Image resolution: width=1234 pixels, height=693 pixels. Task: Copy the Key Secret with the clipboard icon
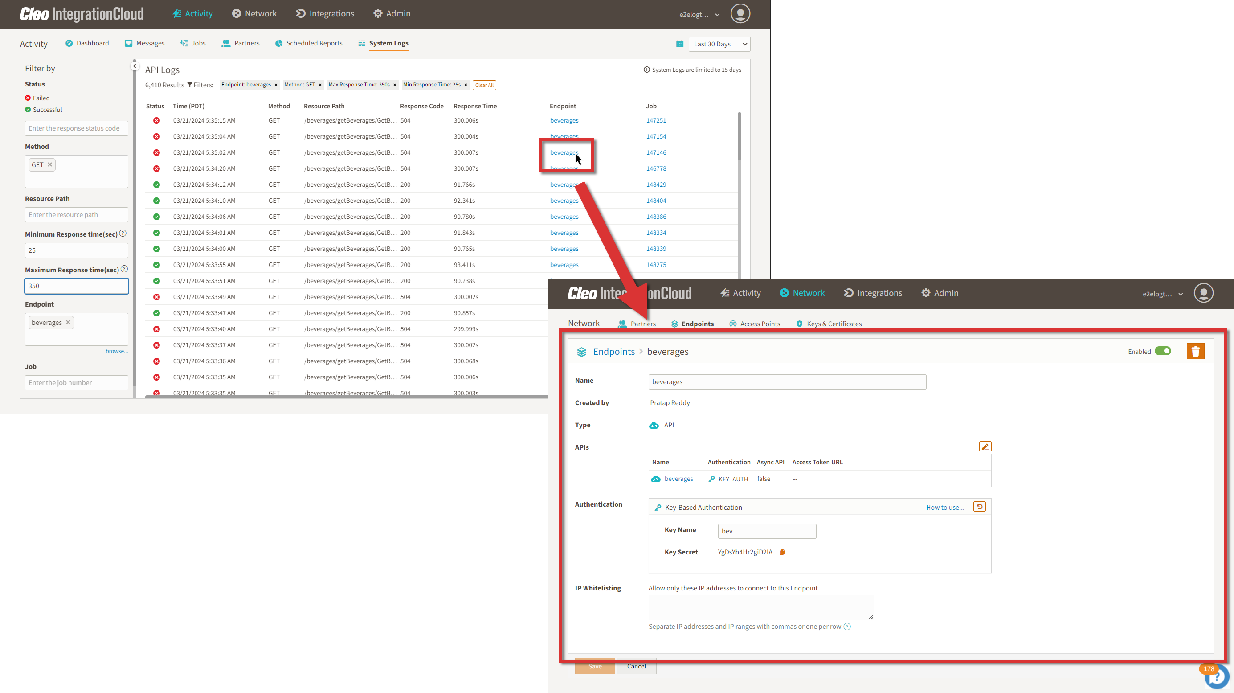tap(782, 552)
